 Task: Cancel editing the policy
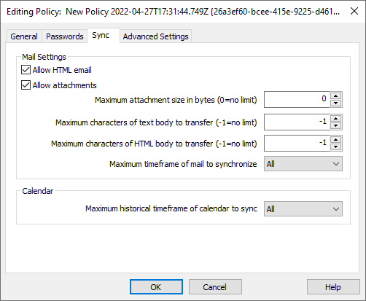pos(215,287)
